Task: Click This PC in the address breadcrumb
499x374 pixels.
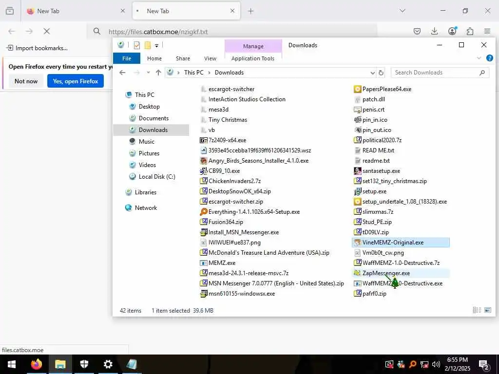Action: pyautogui.click(x=193, y=73)
